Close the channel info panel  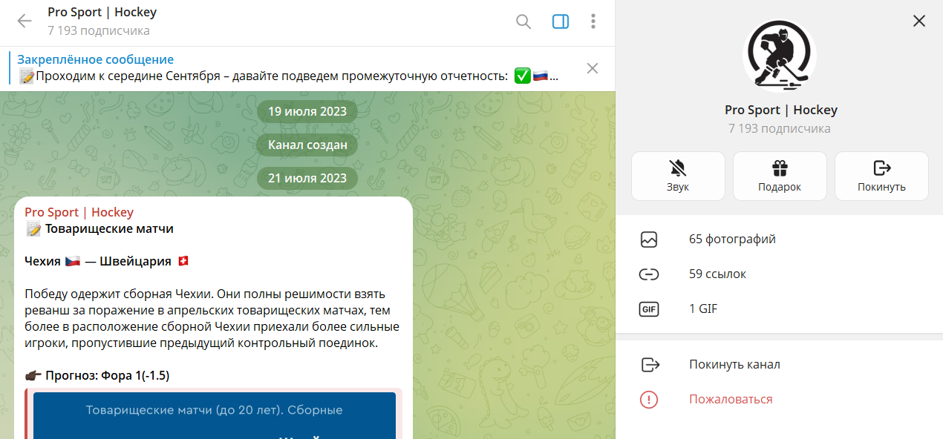click(x=919, y=21)
